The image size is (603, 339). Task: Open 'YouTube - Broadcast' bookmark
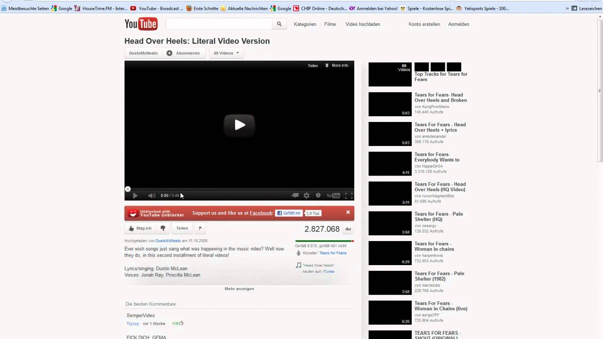coord(157,8)
